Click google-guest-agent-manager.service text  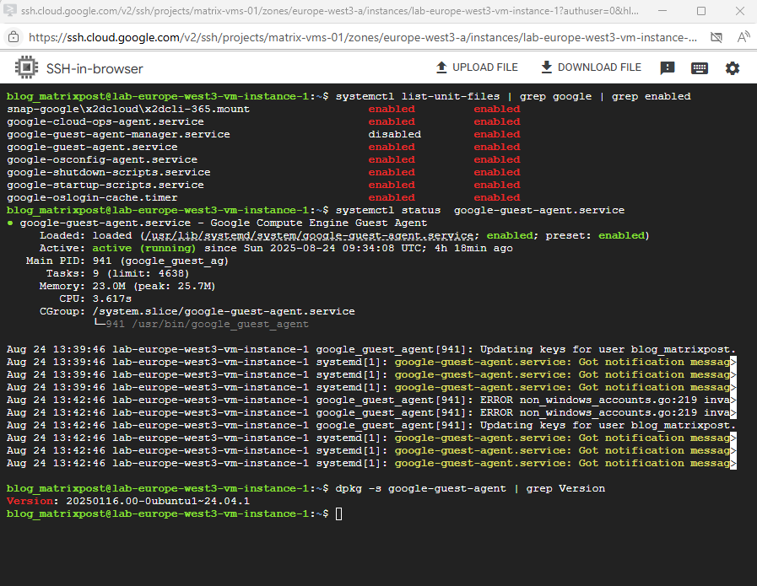(x=118, y=134)
